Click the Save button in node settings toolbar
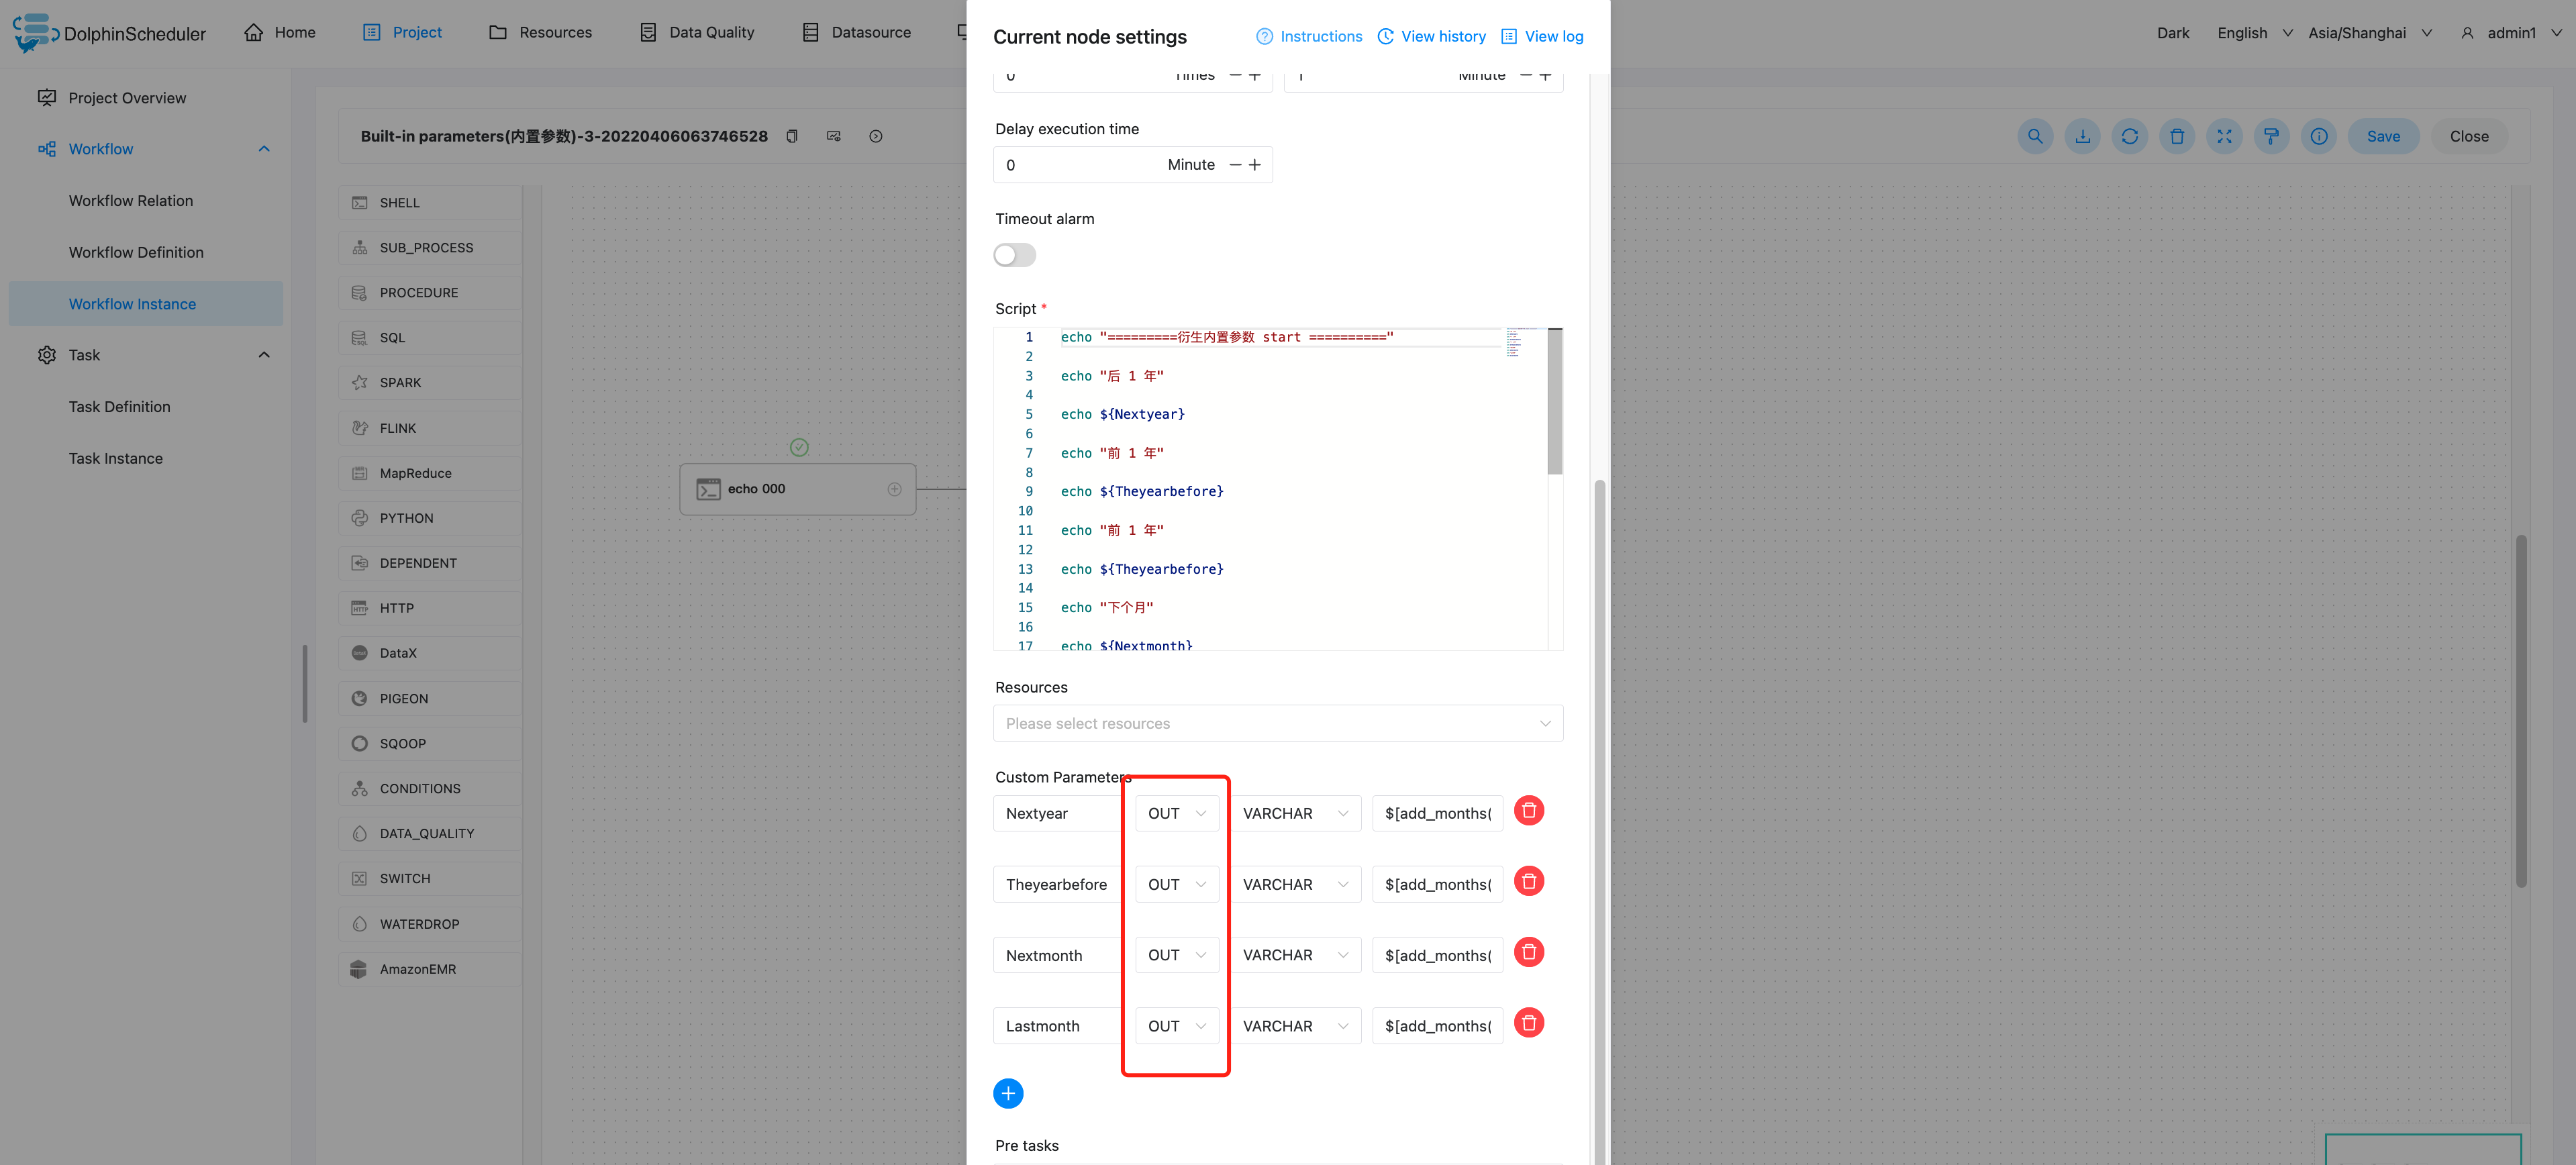Screen dimensions: 2576x1165 point(2383,136)
